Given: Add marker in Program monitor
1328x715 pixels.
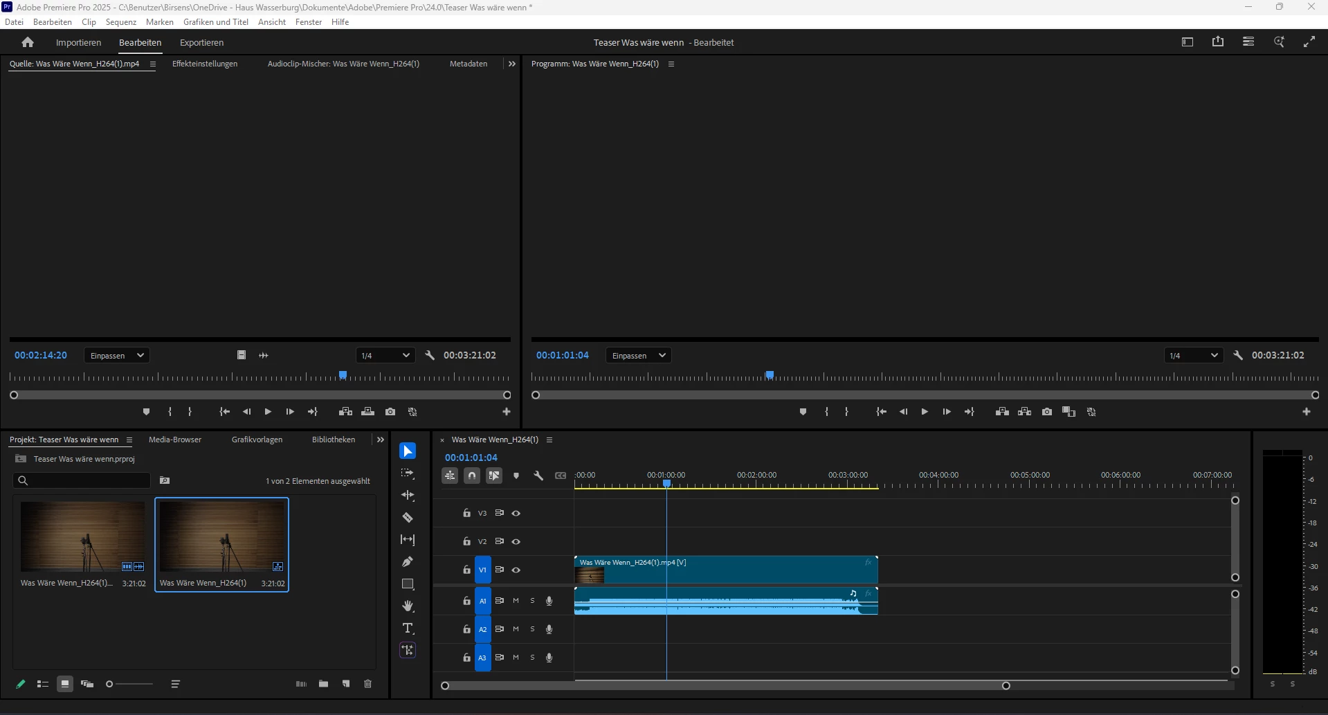Looking at the screenshot, I should 803,412.
